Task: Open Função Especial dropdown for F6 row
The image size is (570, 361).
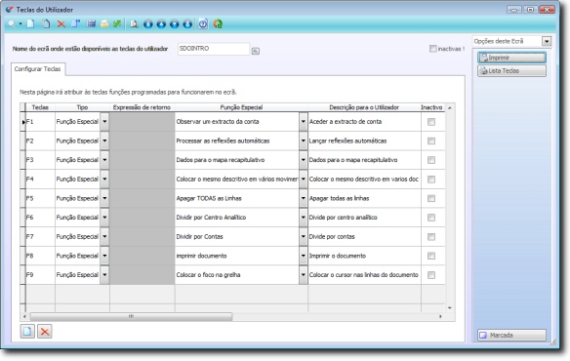Action: (x=304, y=218)
